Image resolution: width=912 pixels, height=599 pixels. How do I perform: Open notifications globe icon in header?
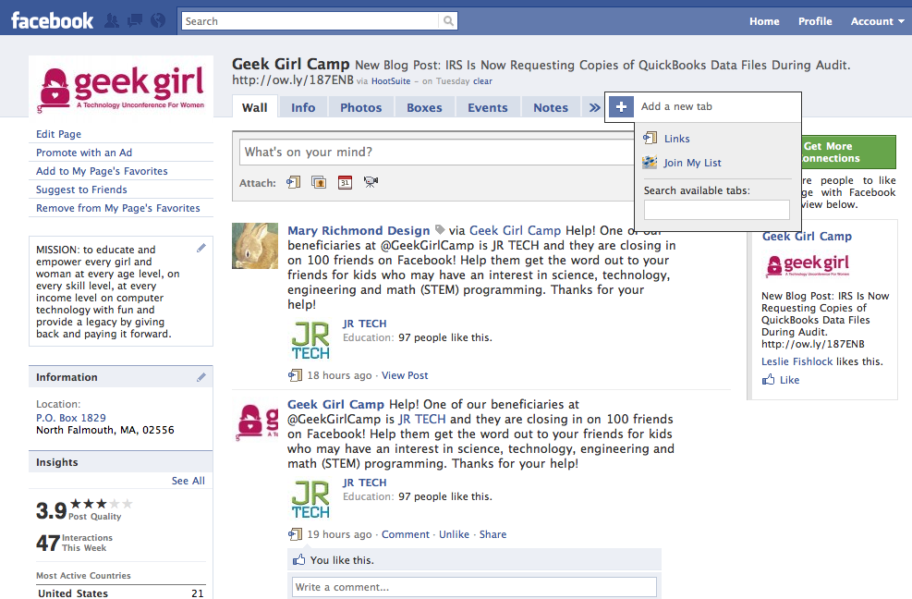pyautogui.click(x=158, y=21)
